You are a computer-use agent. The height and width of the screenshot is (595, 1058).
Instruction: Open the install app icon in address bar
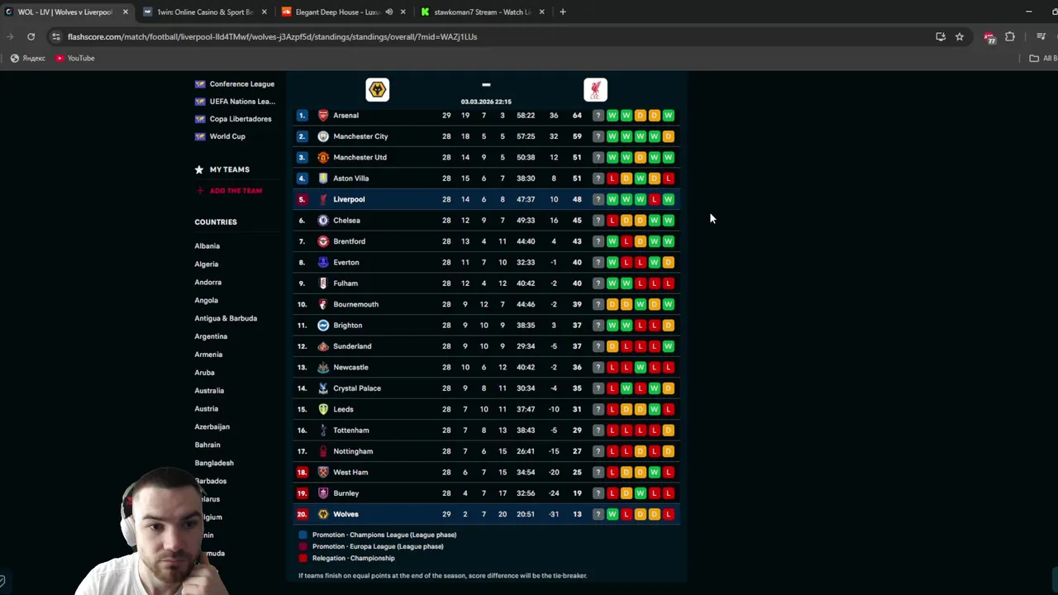coord(941,36)
